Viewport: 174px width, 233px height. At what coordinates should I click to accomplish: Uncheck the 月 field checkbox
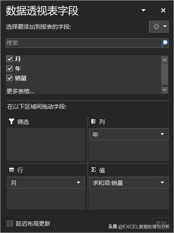(x=10, y=59)
